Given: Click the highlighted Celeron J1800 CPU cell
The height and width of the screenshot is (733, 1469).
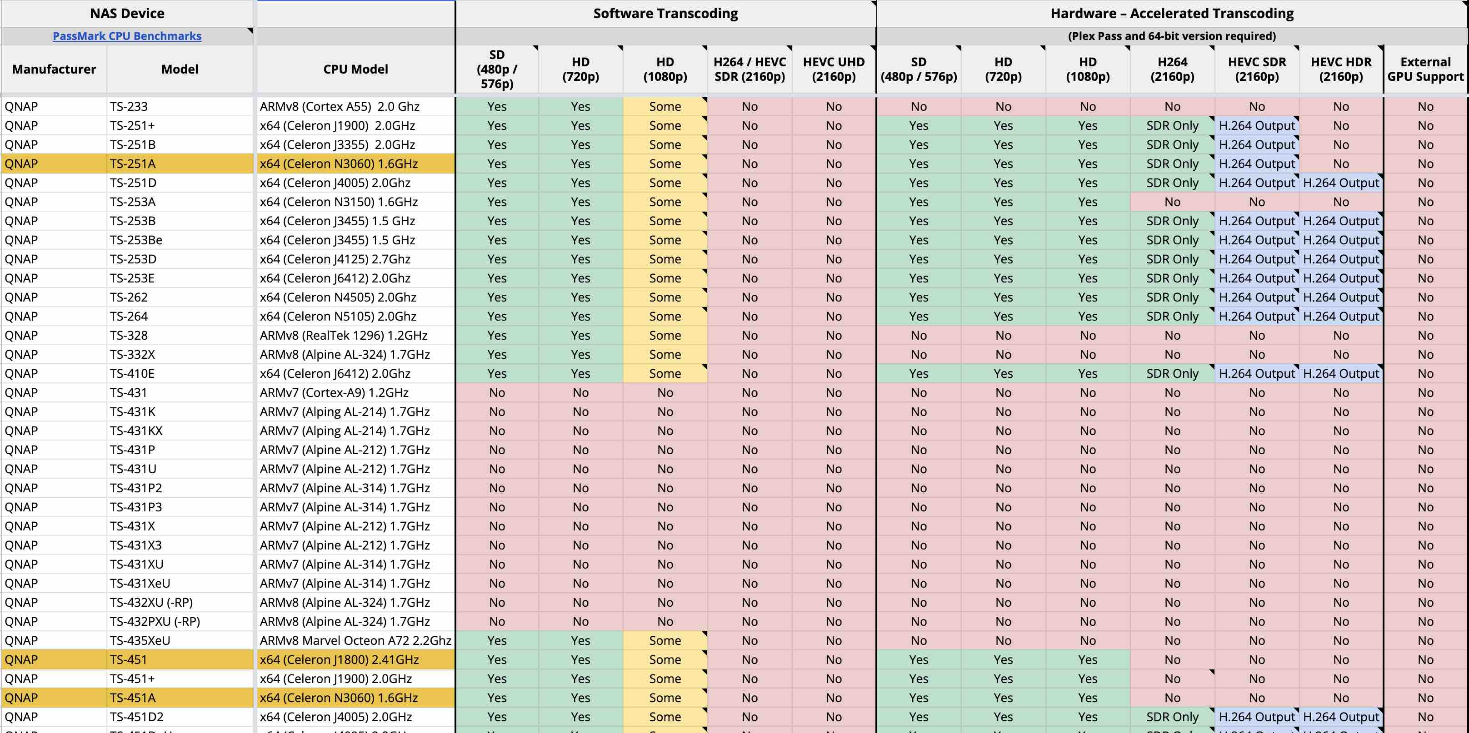Looking at the screenshot, I should click(355, 659).
